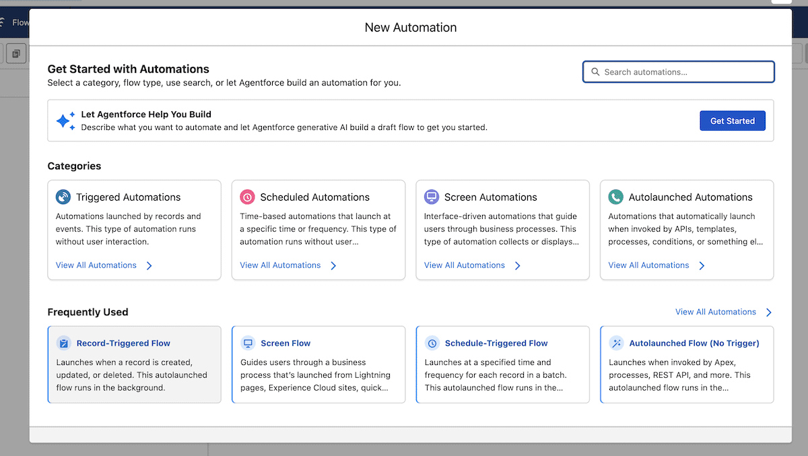Select the Record-Triggered Flow title
Image resolution: width=808 pixels, height=456 pixels.
click(x=123, y=344)
